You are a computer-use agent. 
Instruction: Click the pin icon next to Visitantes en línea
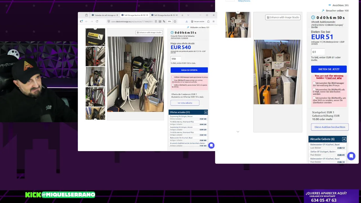[x=188, y=27]
